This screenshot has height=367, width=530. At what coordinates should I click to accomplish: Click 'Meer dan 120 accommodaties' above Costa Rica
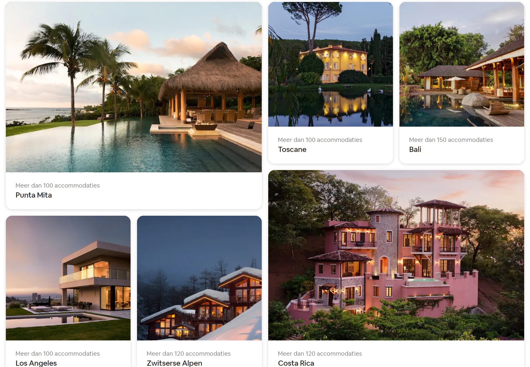point(320,353)
